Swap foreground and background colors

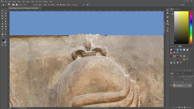6,40
